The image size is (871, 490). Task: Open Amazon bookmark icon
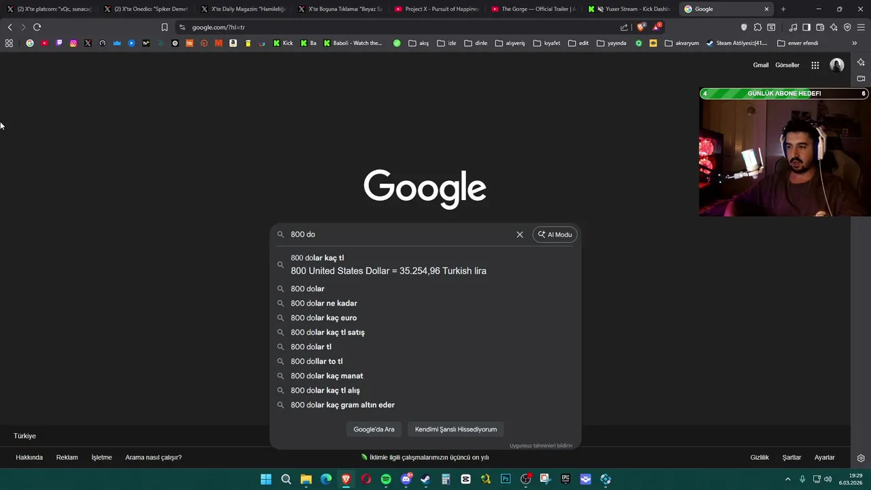tap(233, 43)
